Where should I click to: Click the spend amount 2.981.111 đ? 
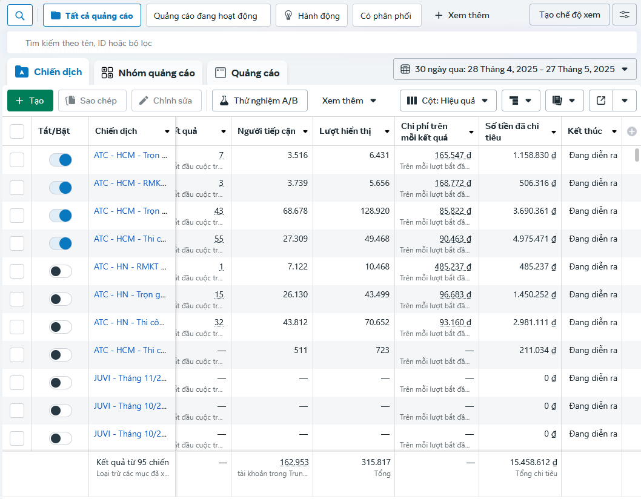pos(535,322)
